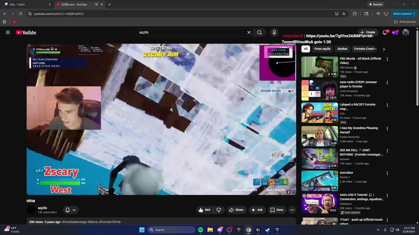Open Spotify from taskbar
Image resolution: width=419 pixels, height=235 pixels.
200,230
